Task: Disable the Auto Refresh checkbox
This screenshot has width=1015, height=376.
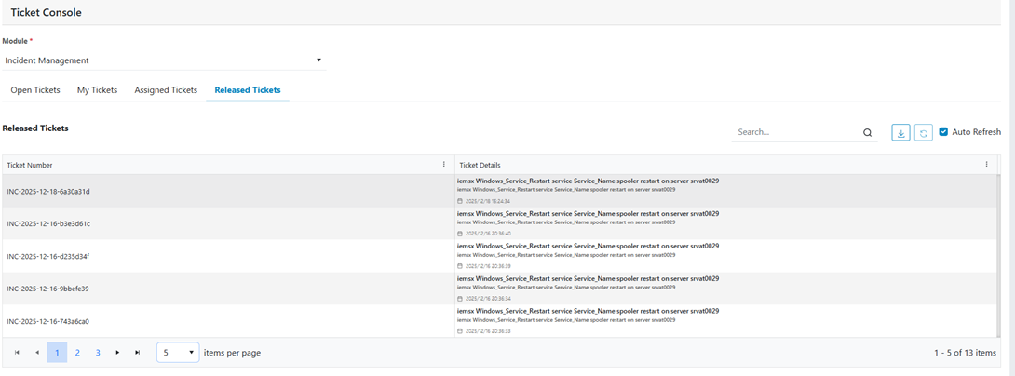Action: [943, 132]
